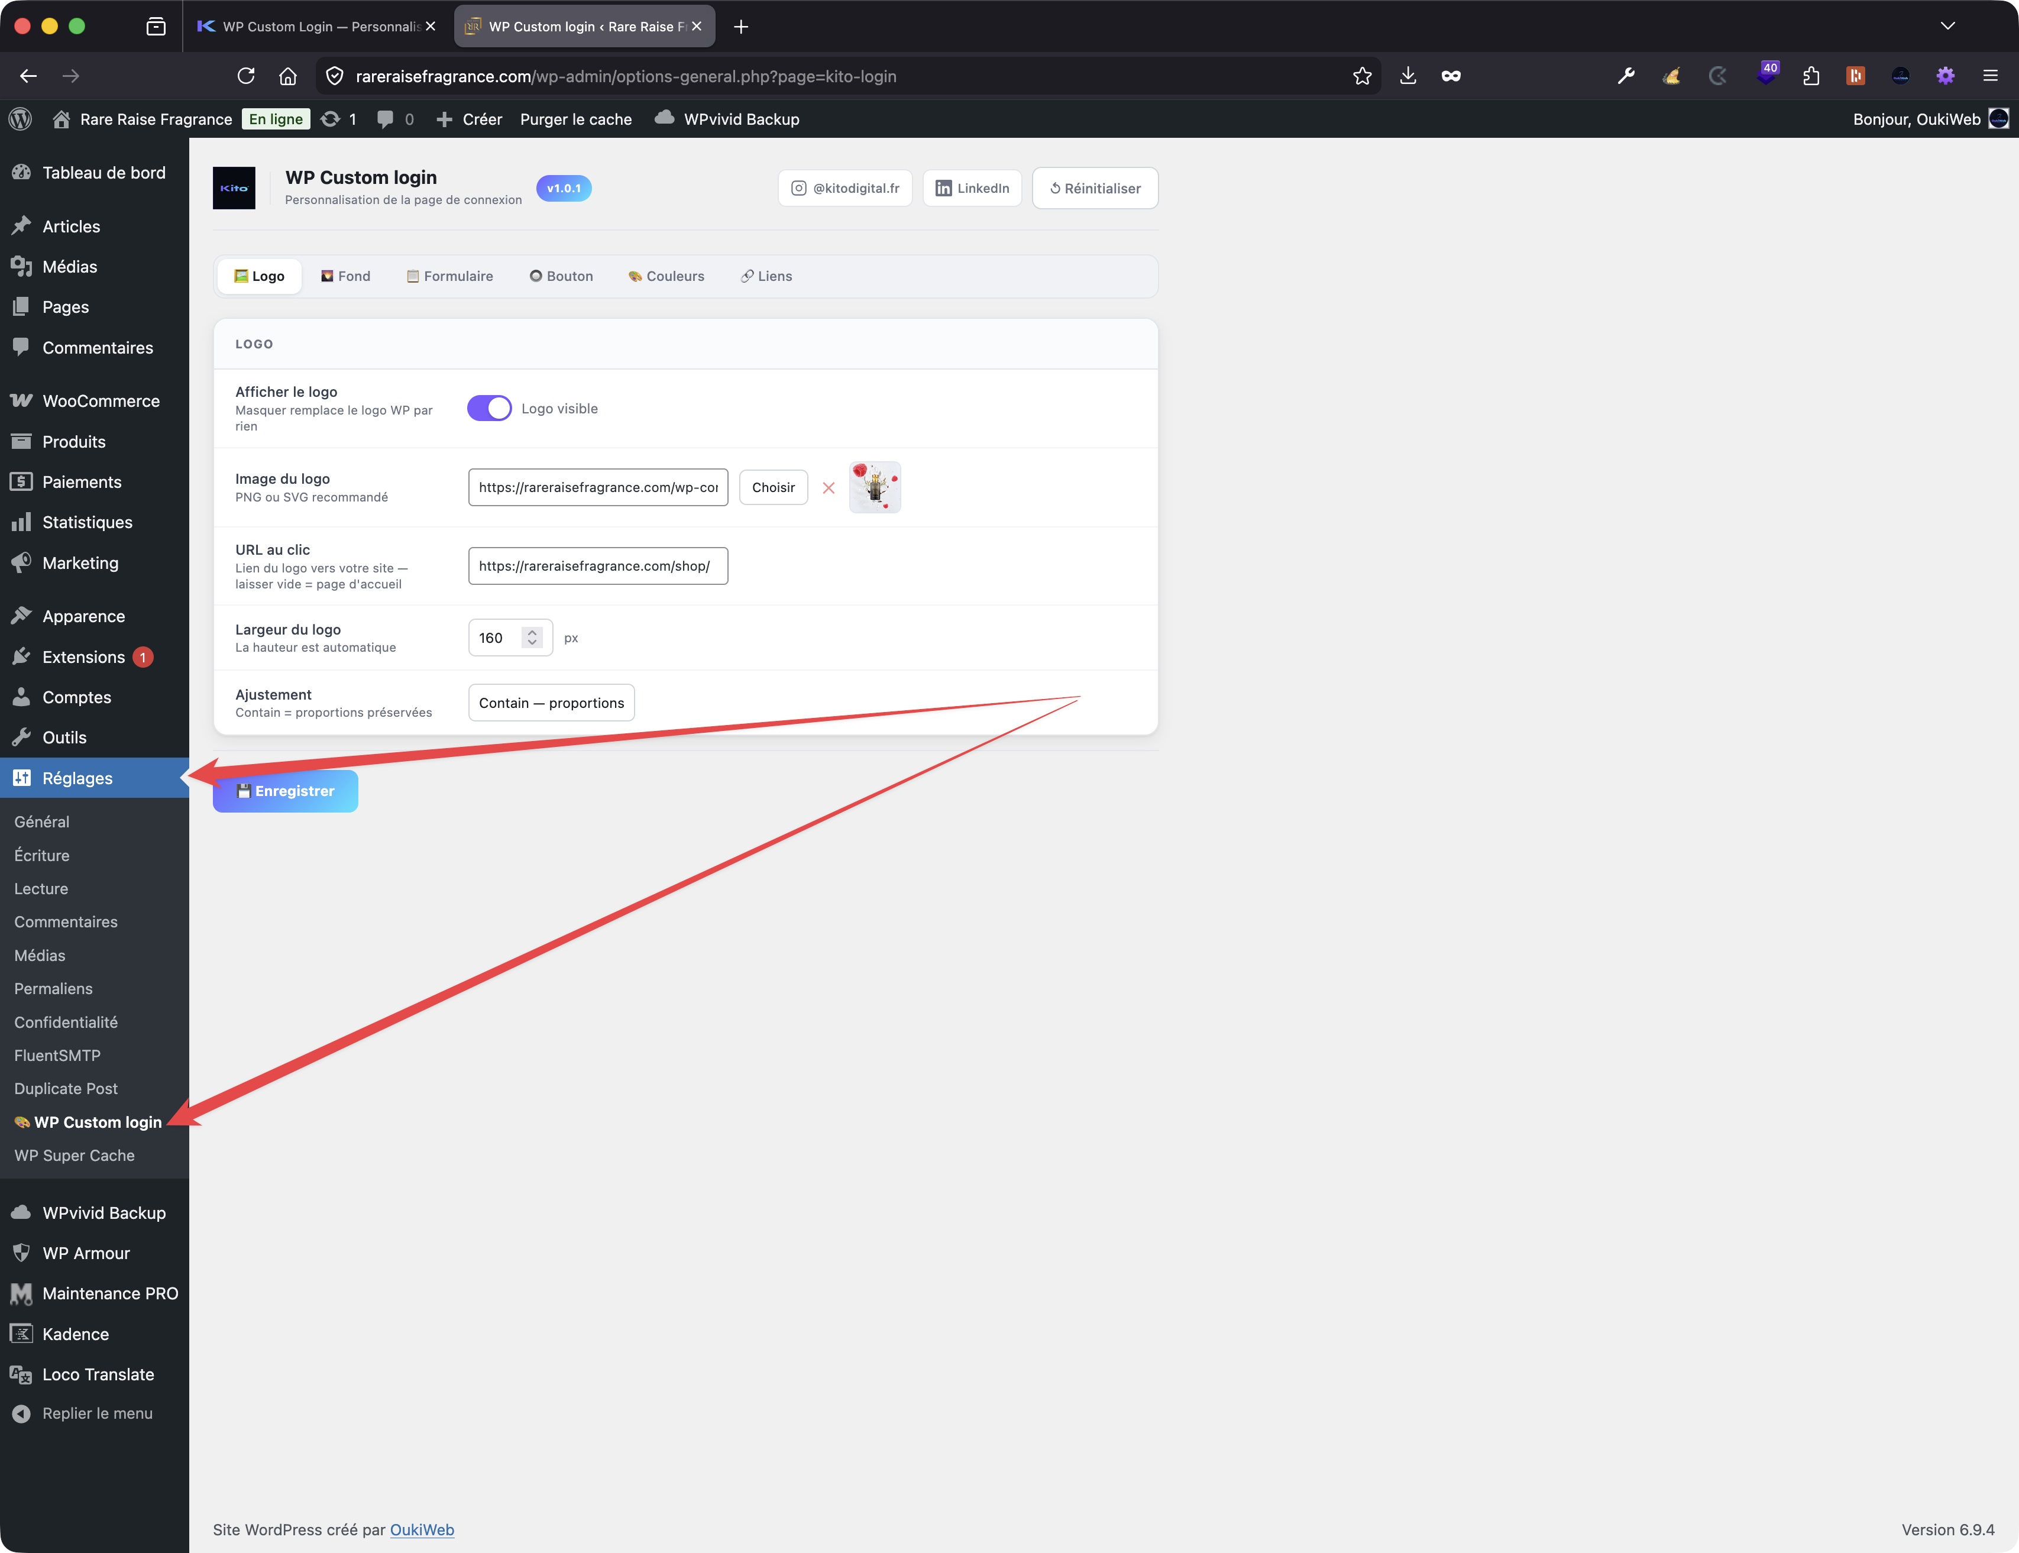Open the comments bubble in the admin bar
Image resolution: width=2019 pixels, height=1553 pixels.
click(x=386, y=118)
